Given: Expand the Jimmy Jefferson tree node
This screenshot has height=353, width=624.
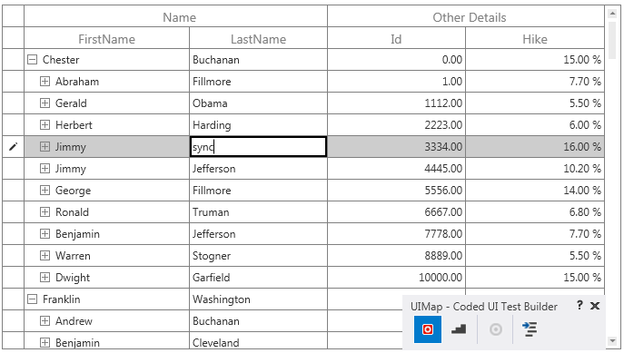Looking at the screenshot, I should [45, 169].
